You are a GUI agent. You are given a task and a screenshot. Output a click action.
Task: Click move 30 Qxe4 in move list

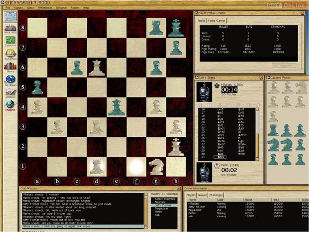point(241,154)
